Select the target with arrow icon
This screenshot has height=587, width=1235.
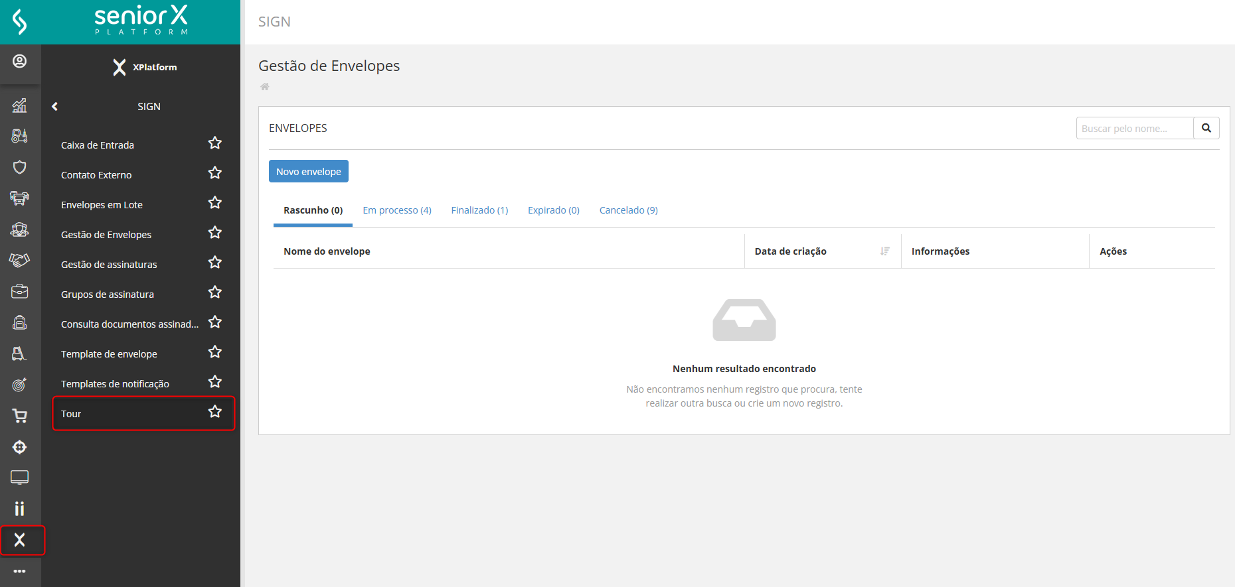[x=20, y=385]
